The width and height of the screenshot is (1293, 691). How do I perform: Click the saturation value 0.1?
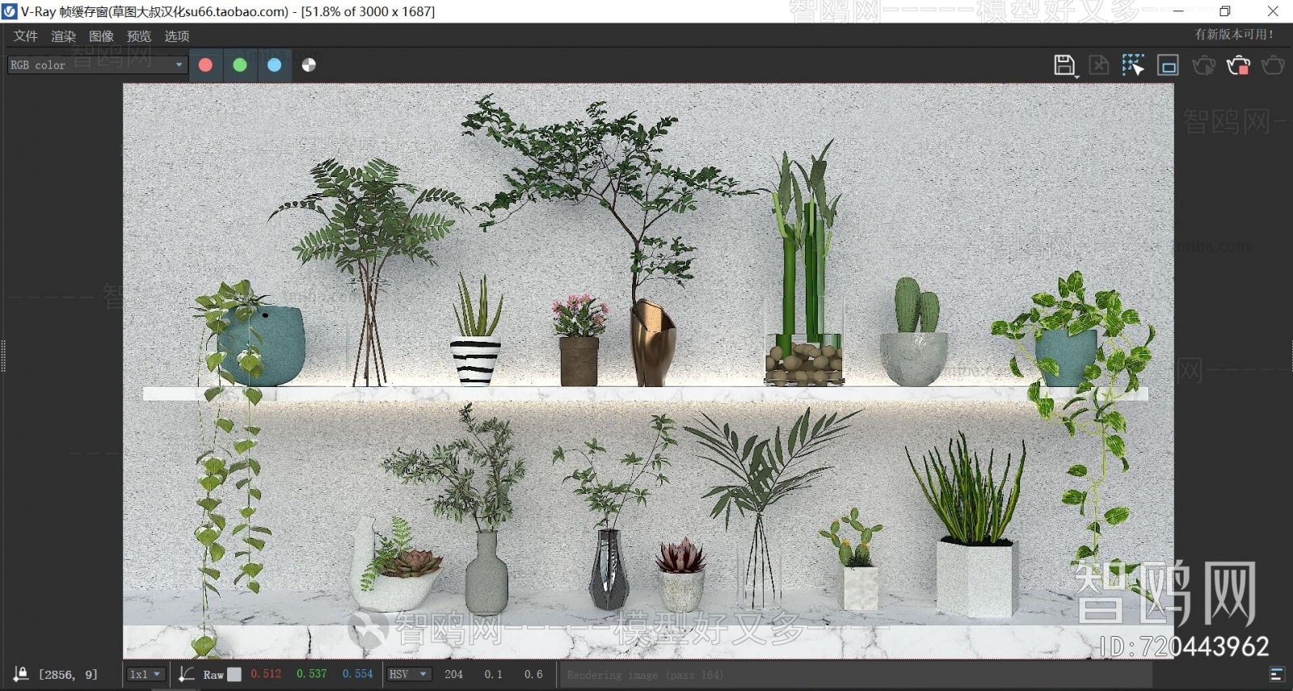point(493,674)
